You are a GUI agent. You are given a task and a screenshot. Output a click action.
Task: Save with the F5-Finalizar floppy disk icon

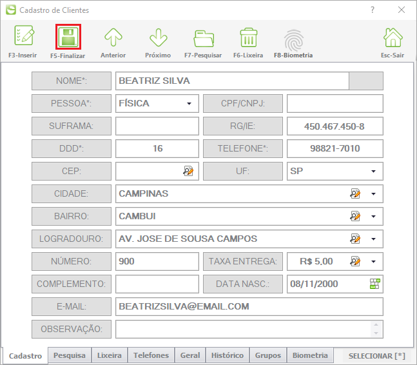point(68,37)
